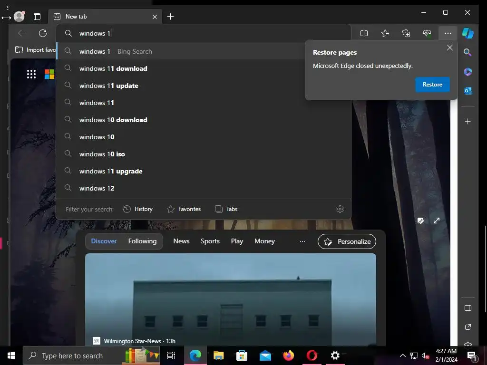Select suggestion 'windows 10 download'
Screen dimensions: 487x365
tap(204, 120)
